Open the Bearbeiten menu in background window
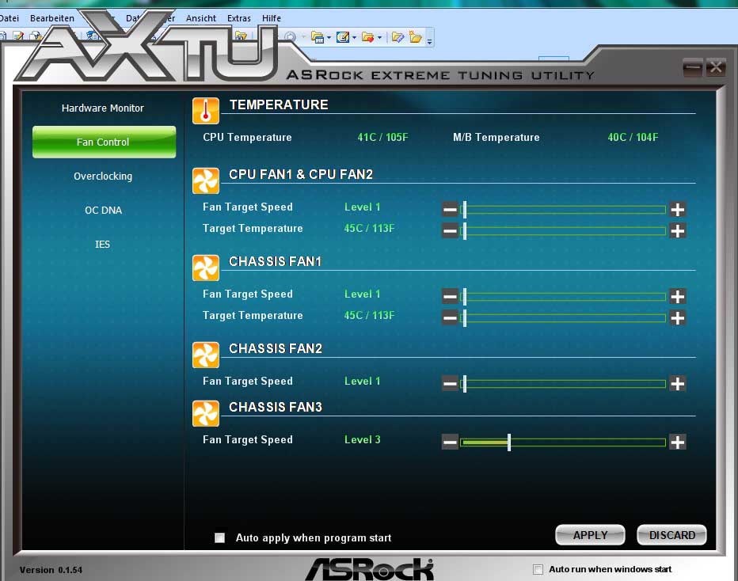Screen dimensions: 738x581 52,18
